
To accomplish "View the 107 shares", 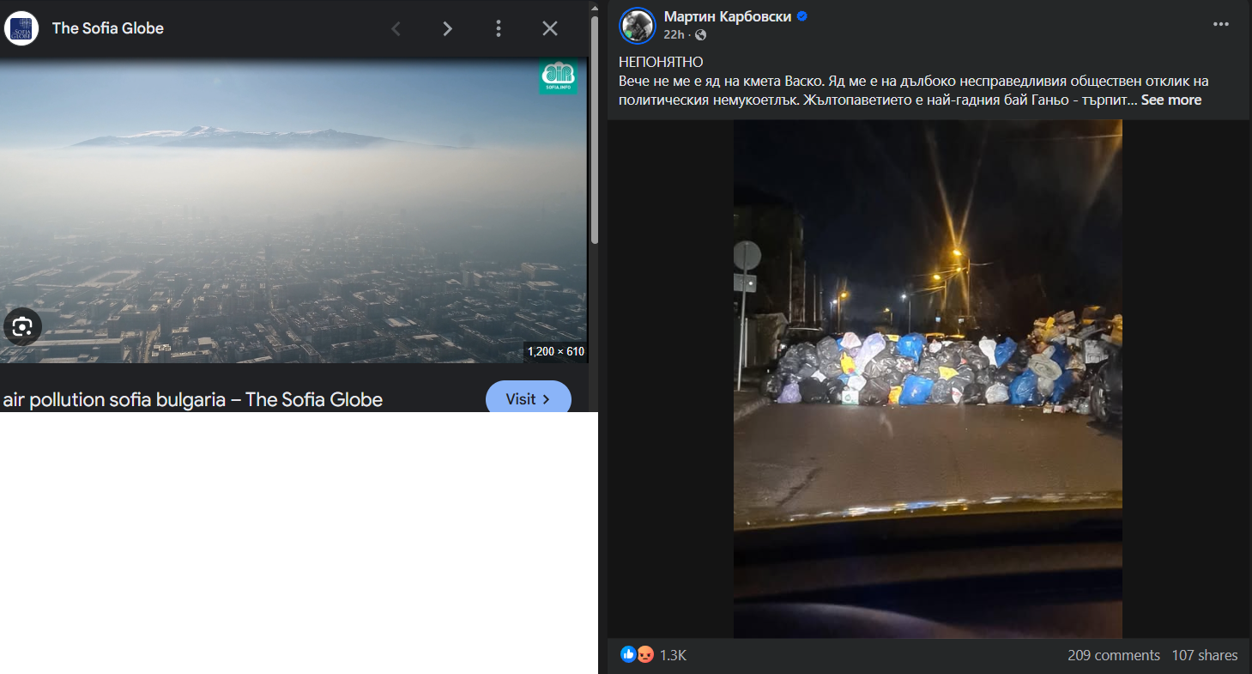I will click(x=1205, y=655).
